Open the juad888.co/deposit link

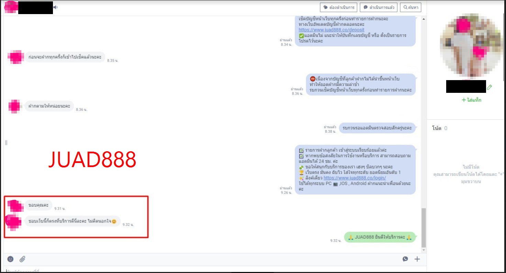point(331,30)
